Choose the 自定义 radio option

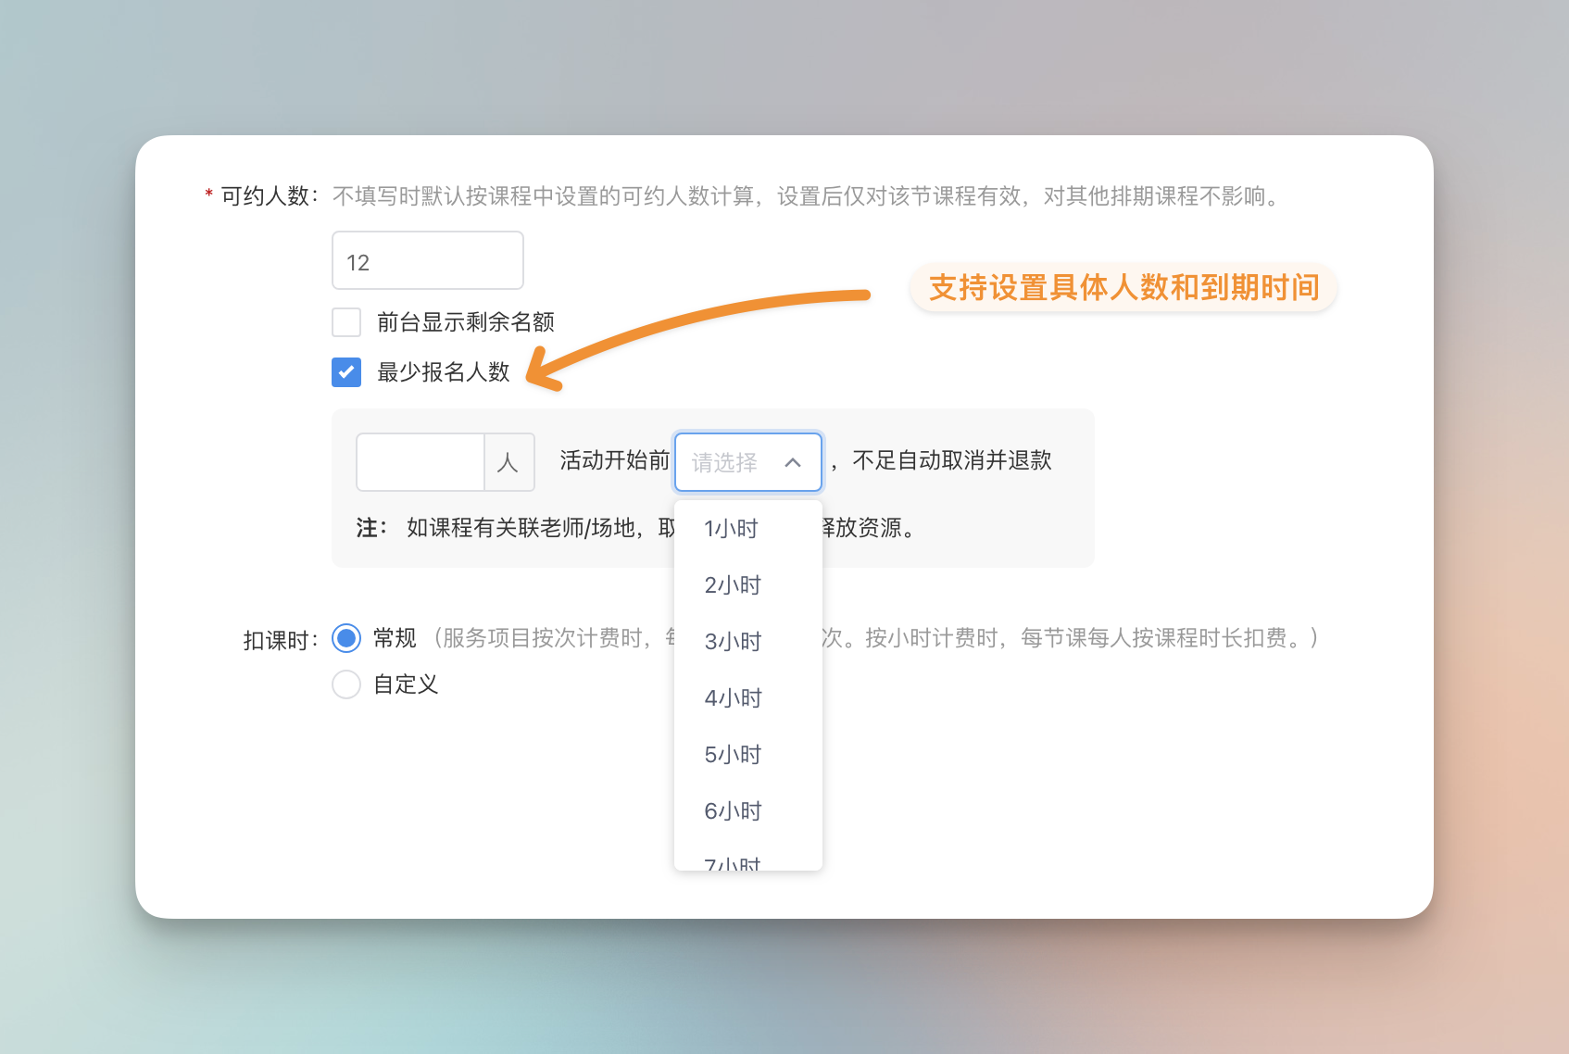(346, 684)
